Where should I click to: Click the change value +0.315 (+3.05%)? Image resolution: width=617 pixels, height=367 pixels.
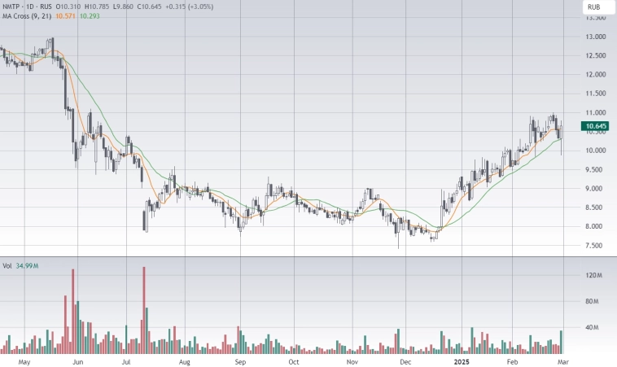(x=189, y=7)
